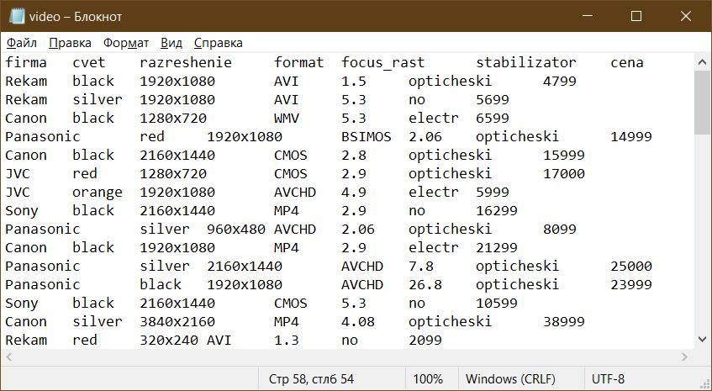Click the focus value 1.3

tap(287, 340)
